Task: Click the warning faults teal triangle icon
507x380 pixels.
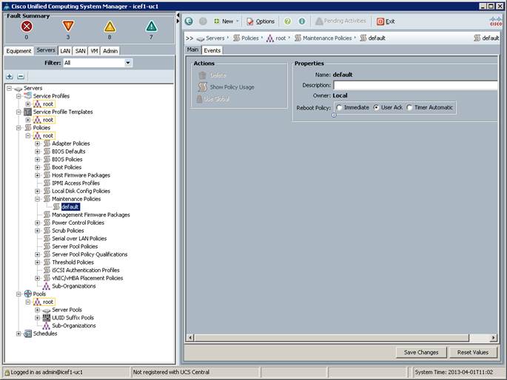Action: coord(151,26)
